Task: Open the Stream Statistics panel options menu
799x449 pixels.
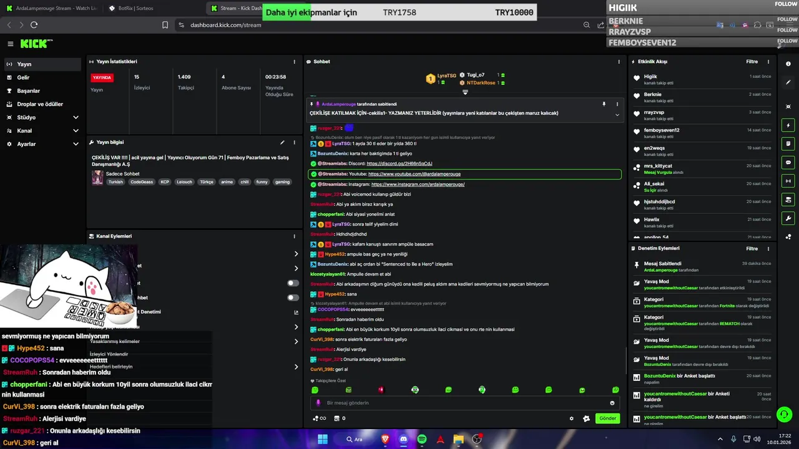Action: (295, 62)
